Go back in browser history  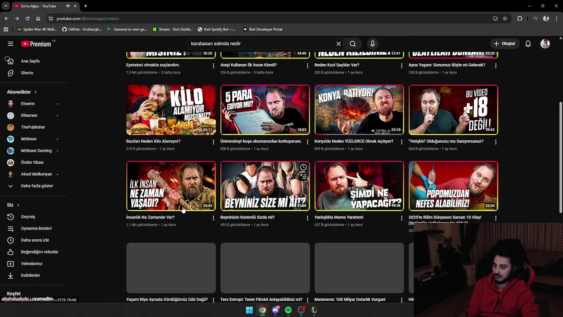pos(6,18)
